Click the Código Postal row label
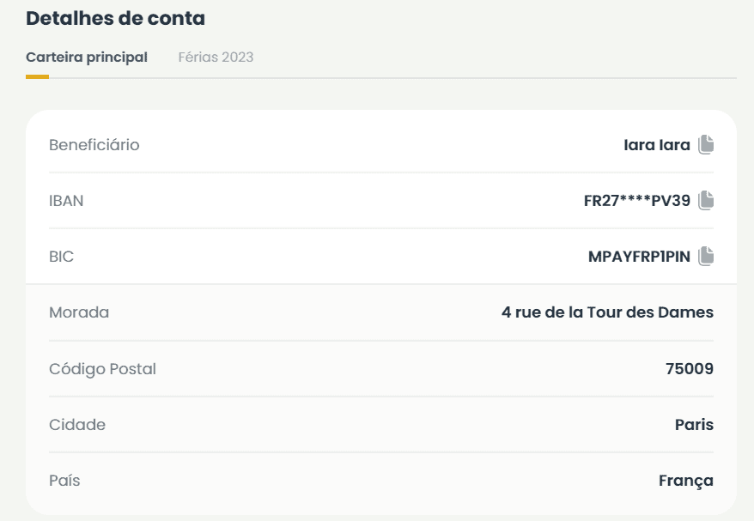This screenshot has width=754, height=521. click(x=102, y=369)
